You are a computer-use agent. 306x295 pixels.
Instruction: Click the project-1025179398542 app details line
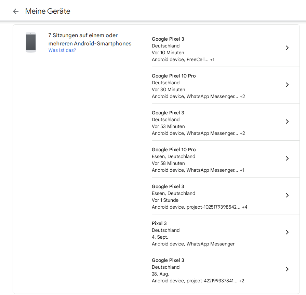tap(199, 207)
